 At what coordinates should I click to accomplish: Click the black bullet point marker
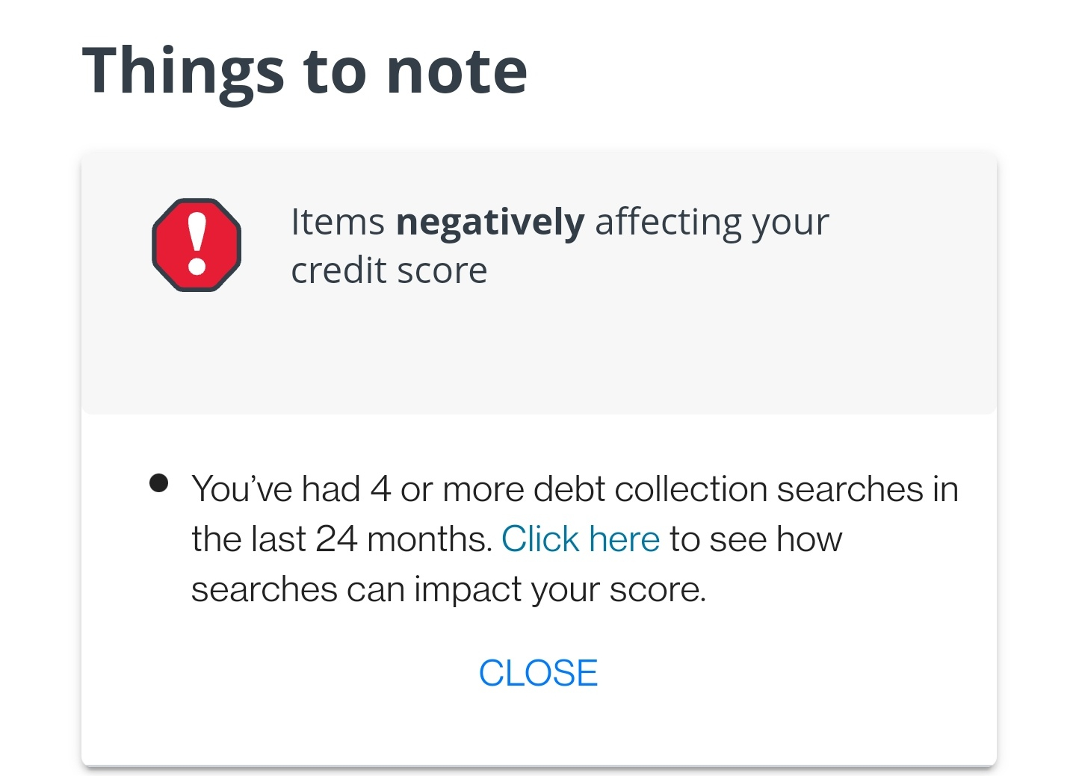tap(158, 483)
